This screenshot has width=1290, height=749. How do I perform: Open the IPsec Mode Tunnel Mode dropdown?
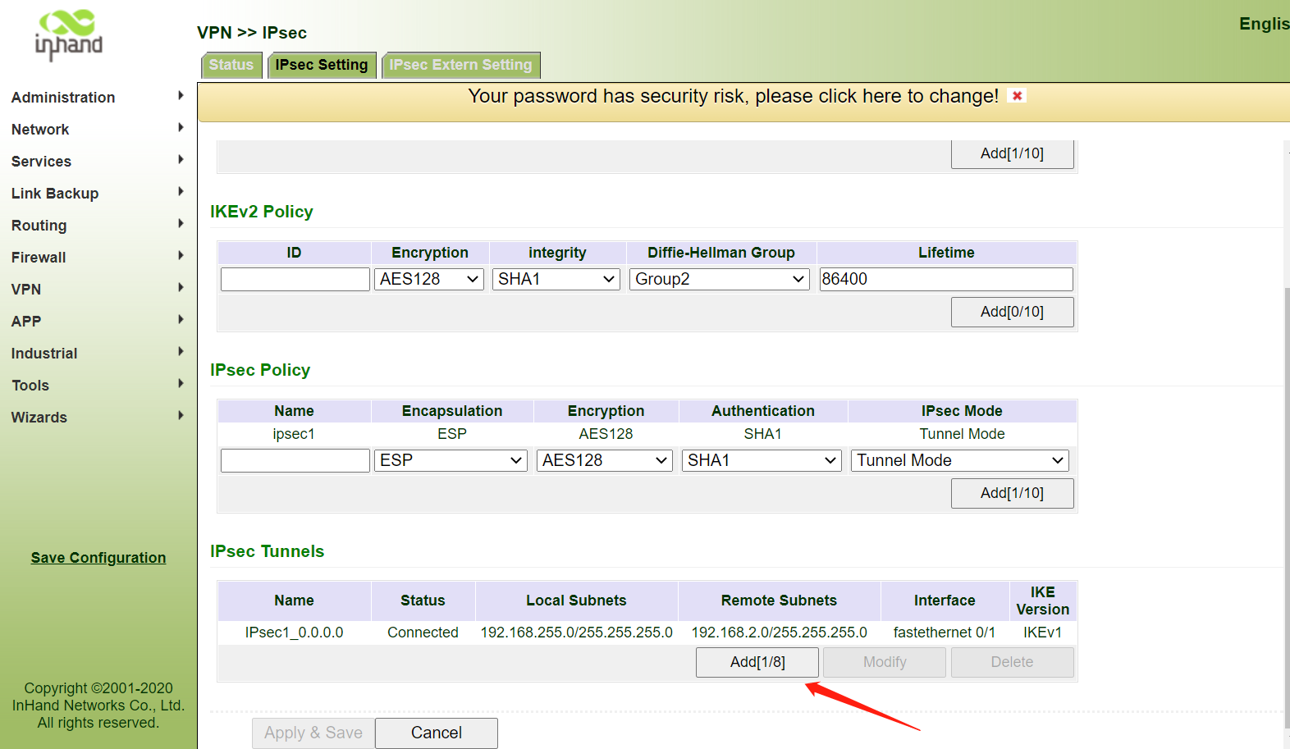(x=960, y=461)
